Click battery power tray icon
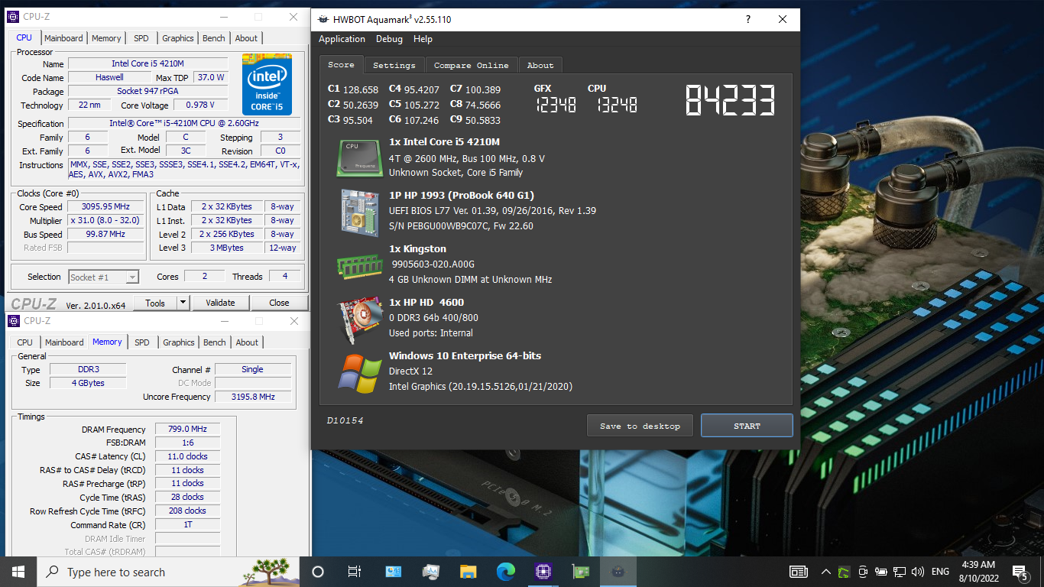 point(881,572)
